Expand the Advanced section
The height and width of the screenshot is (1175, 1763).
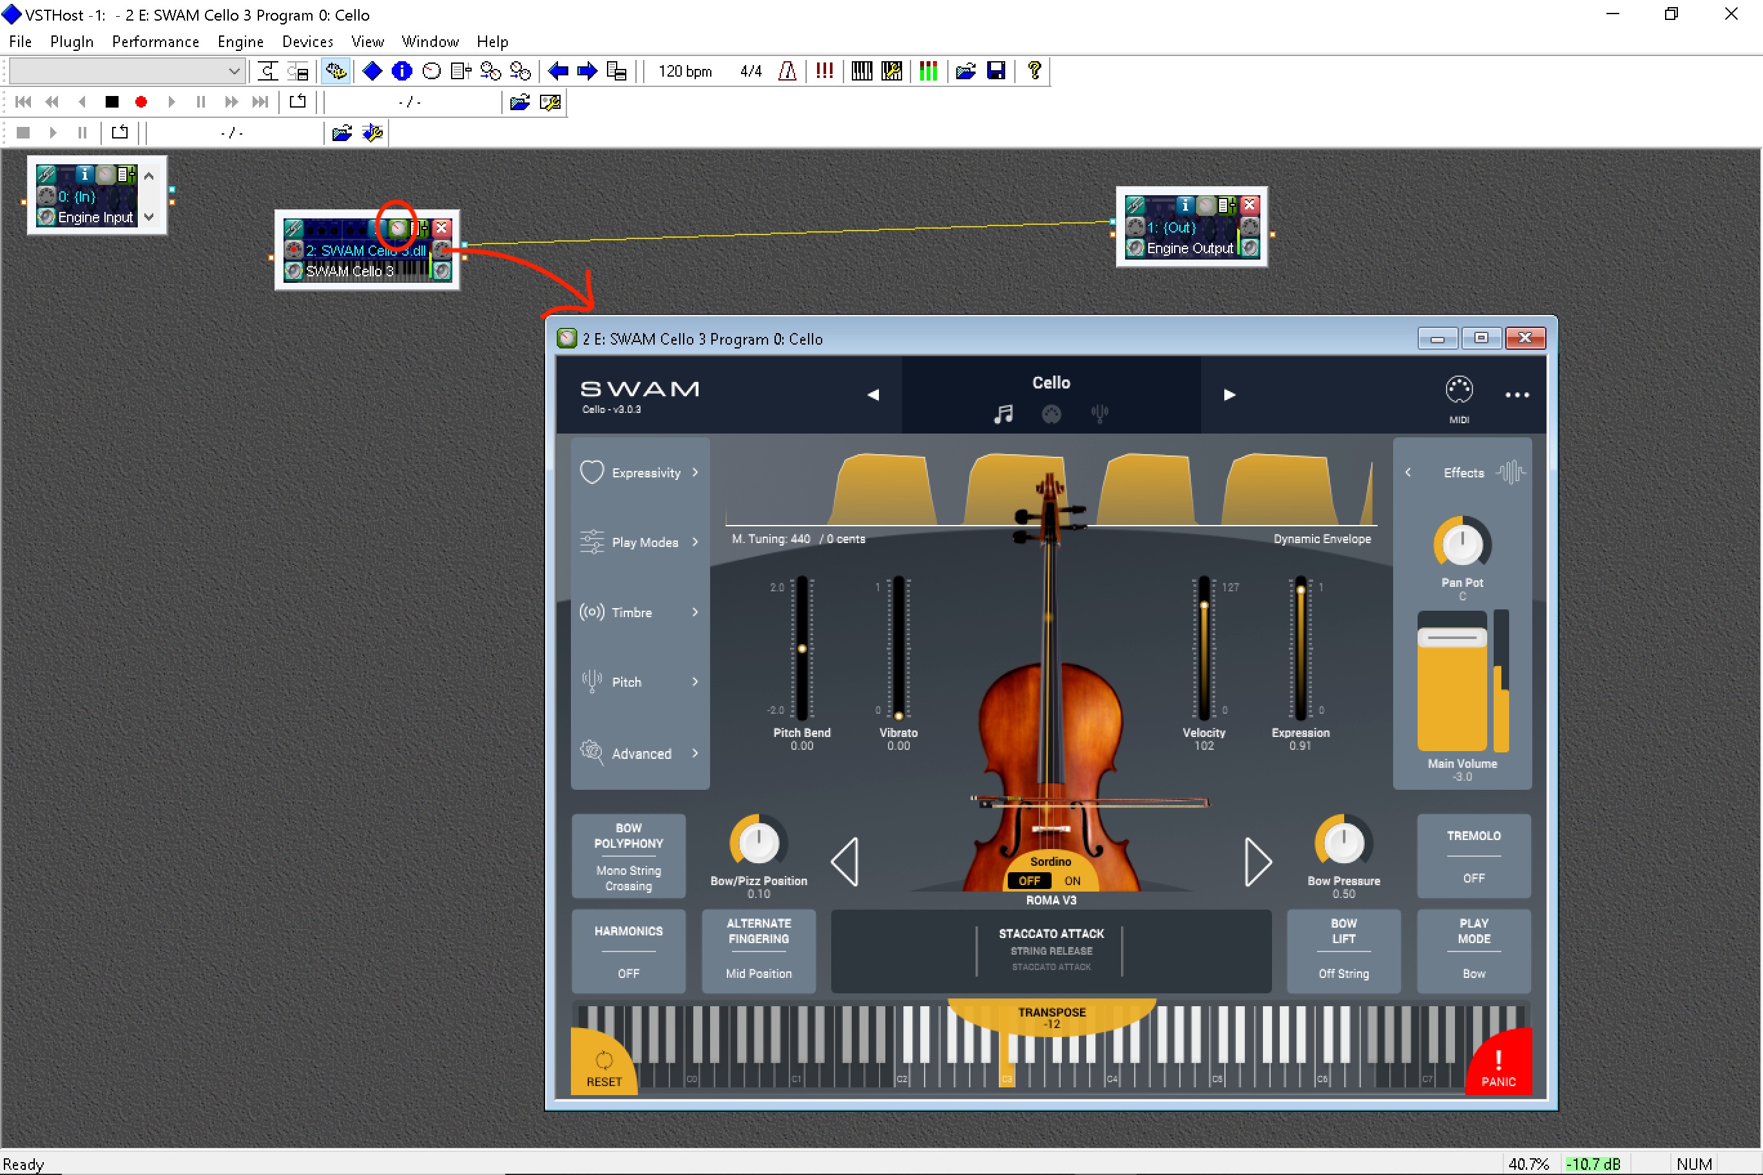coord(640,753)
